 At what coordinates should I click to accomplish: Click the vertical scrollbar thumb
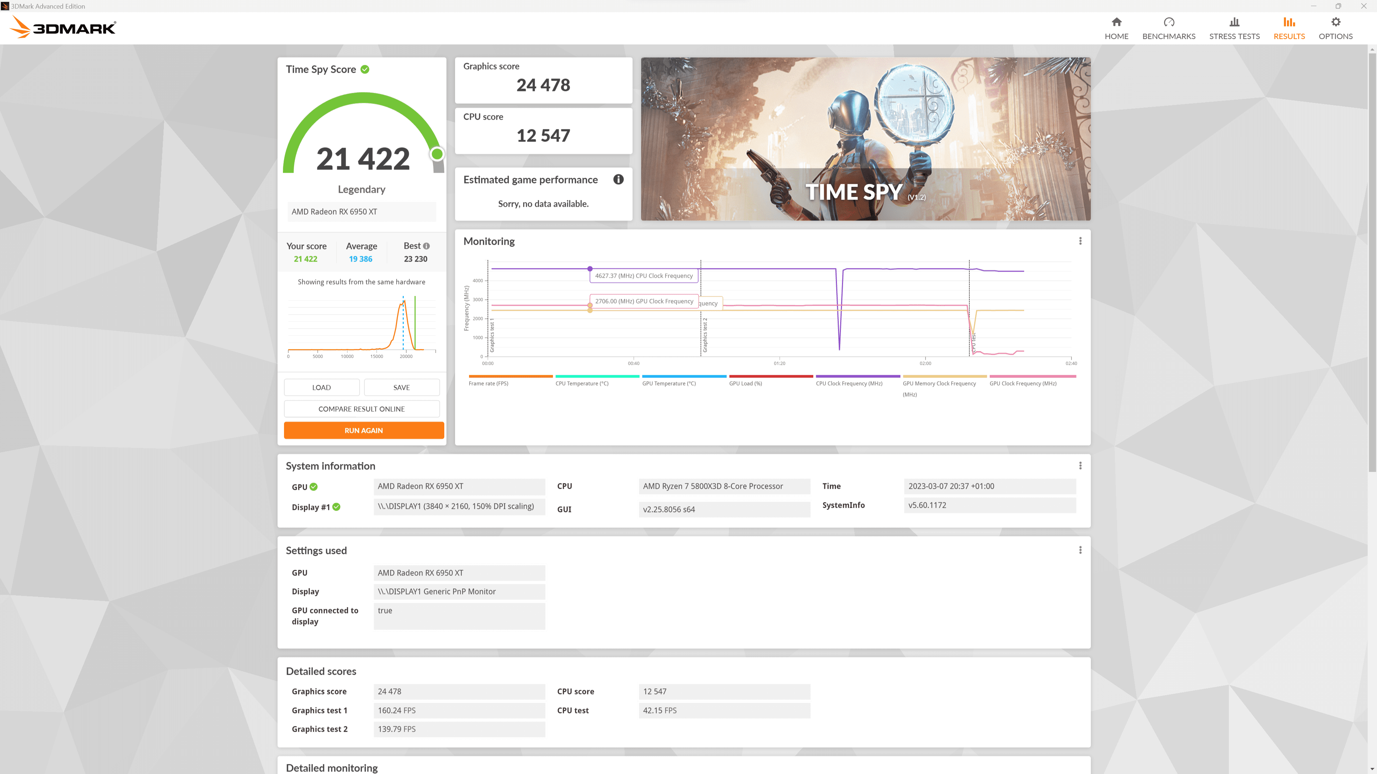pos(1372,262)
